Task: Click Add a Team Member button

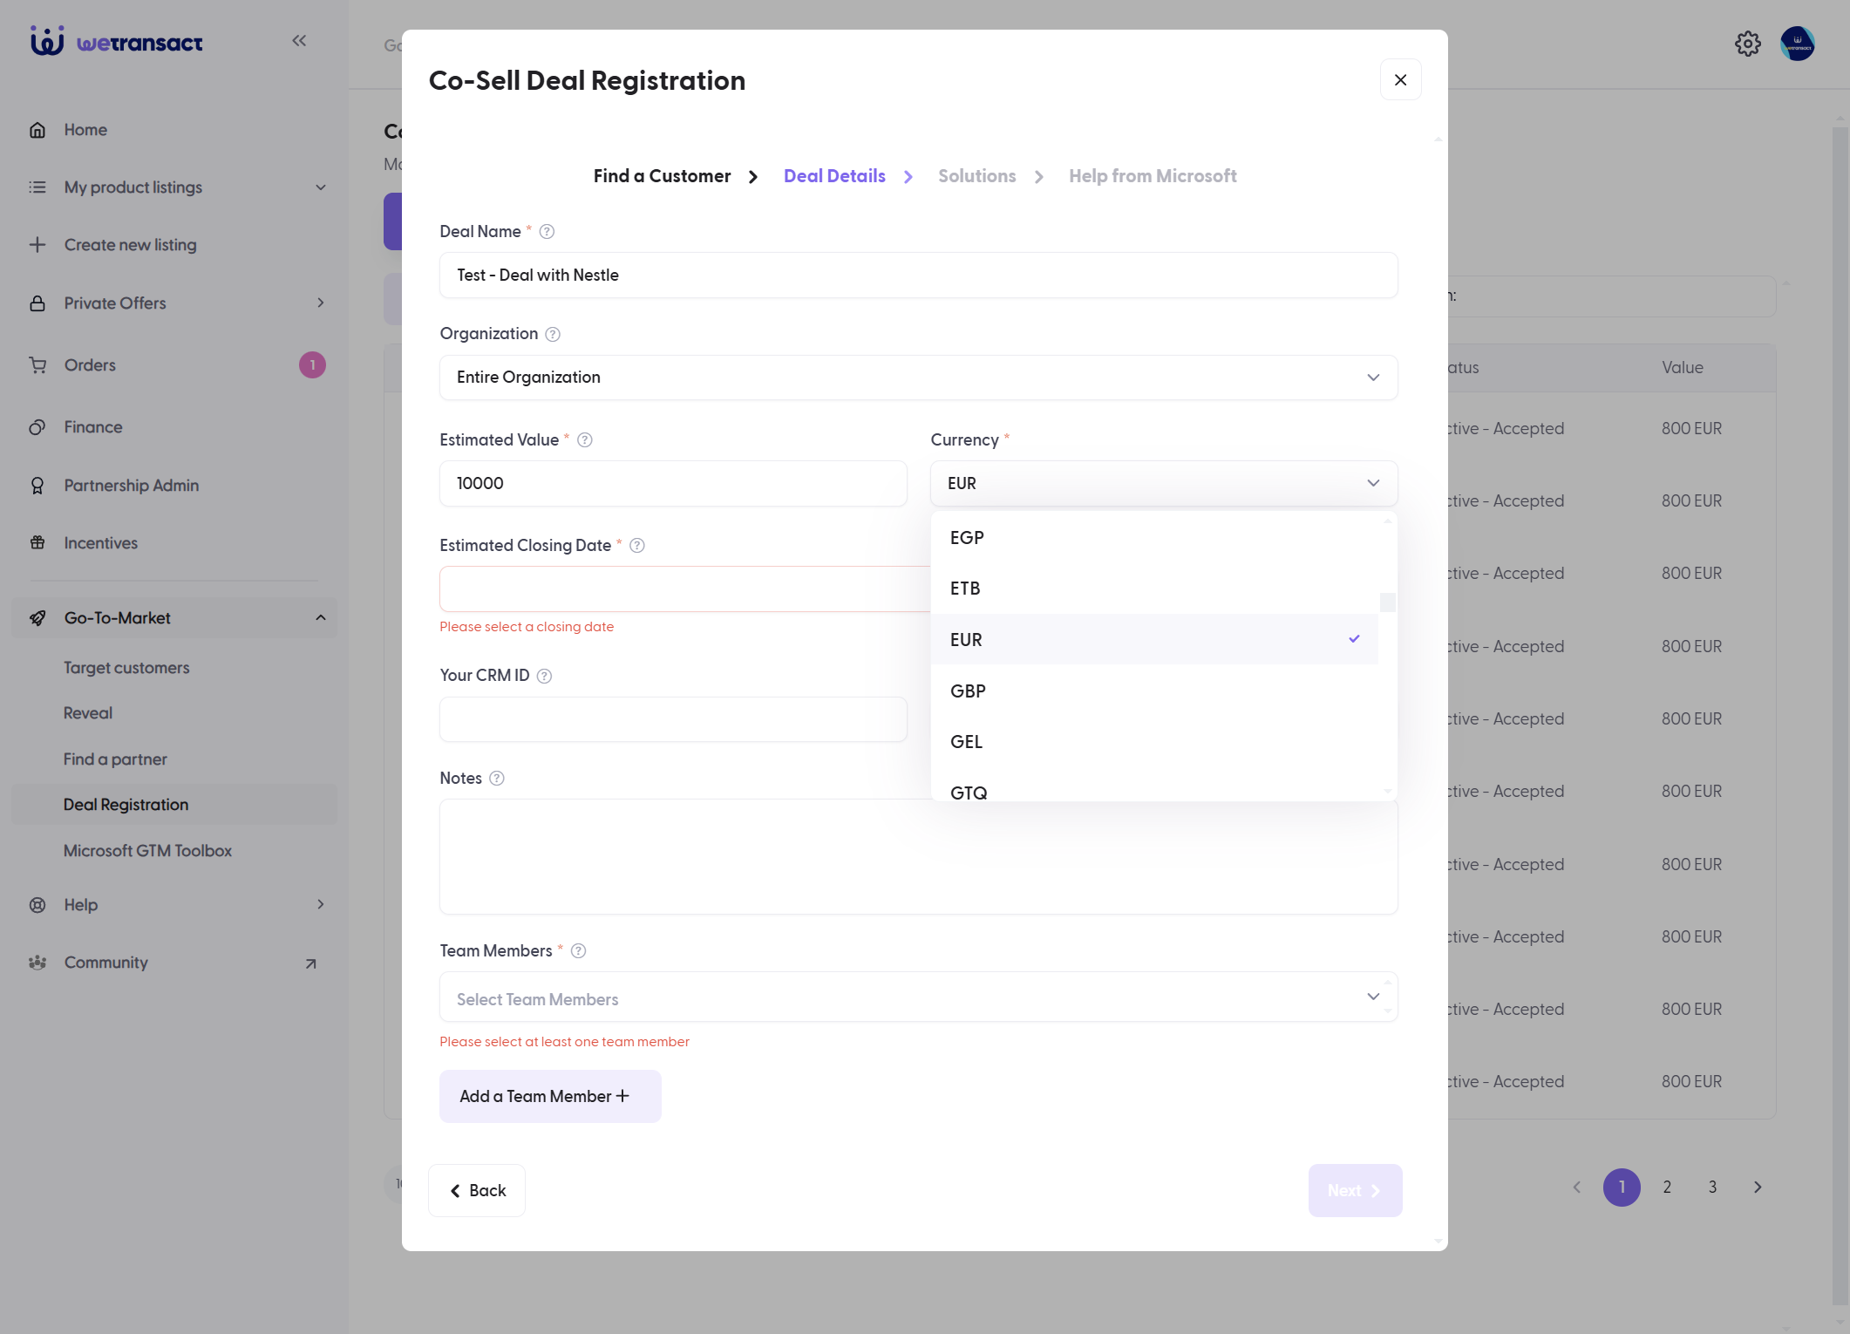Action: 550,1097
